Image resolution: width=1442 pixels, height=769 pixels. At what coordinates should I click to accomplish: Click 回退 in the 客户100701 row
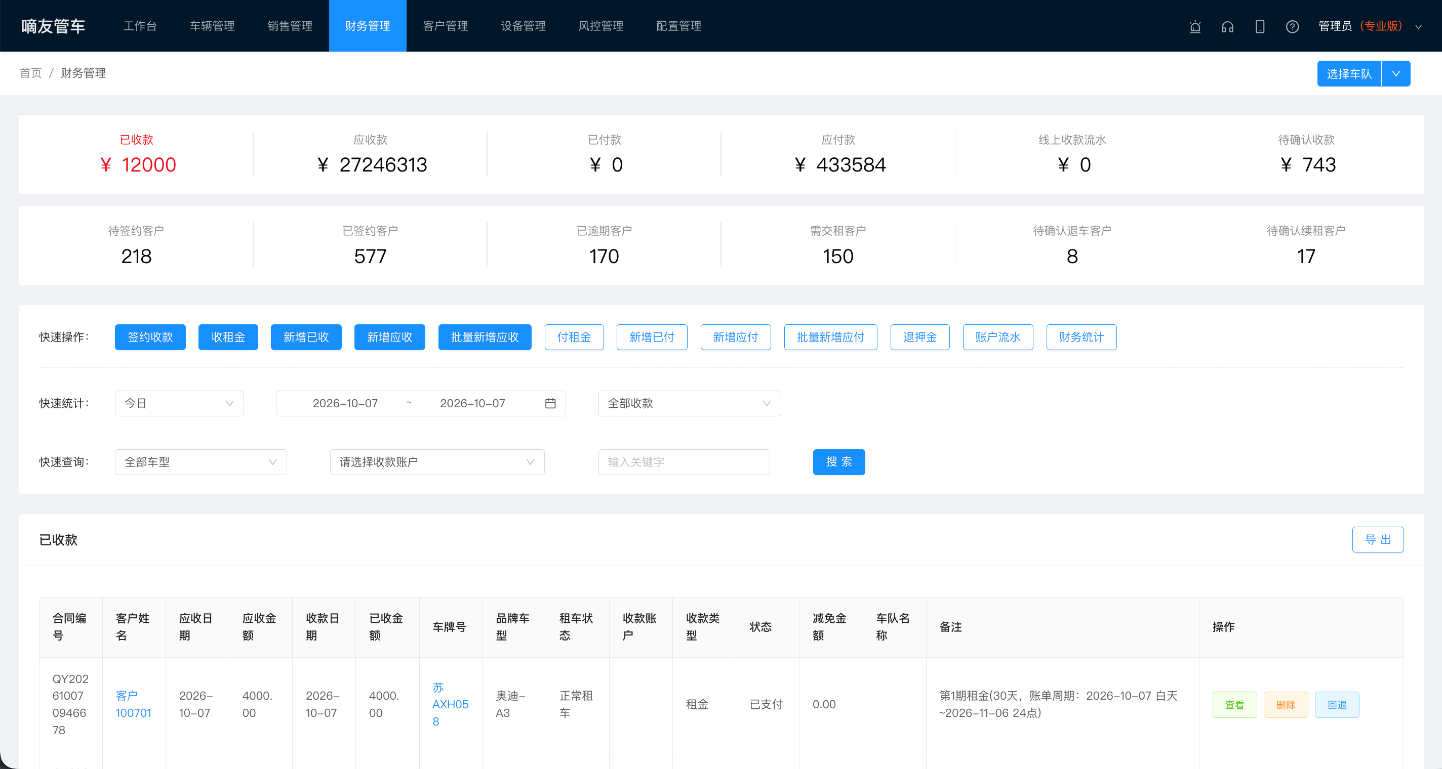1337,705
